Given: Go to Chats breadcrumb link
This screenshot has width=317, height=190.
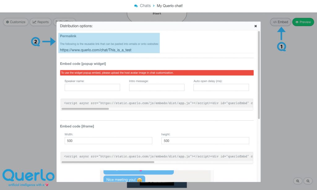Looking at the screenshot, I should (x=145, y=6).
